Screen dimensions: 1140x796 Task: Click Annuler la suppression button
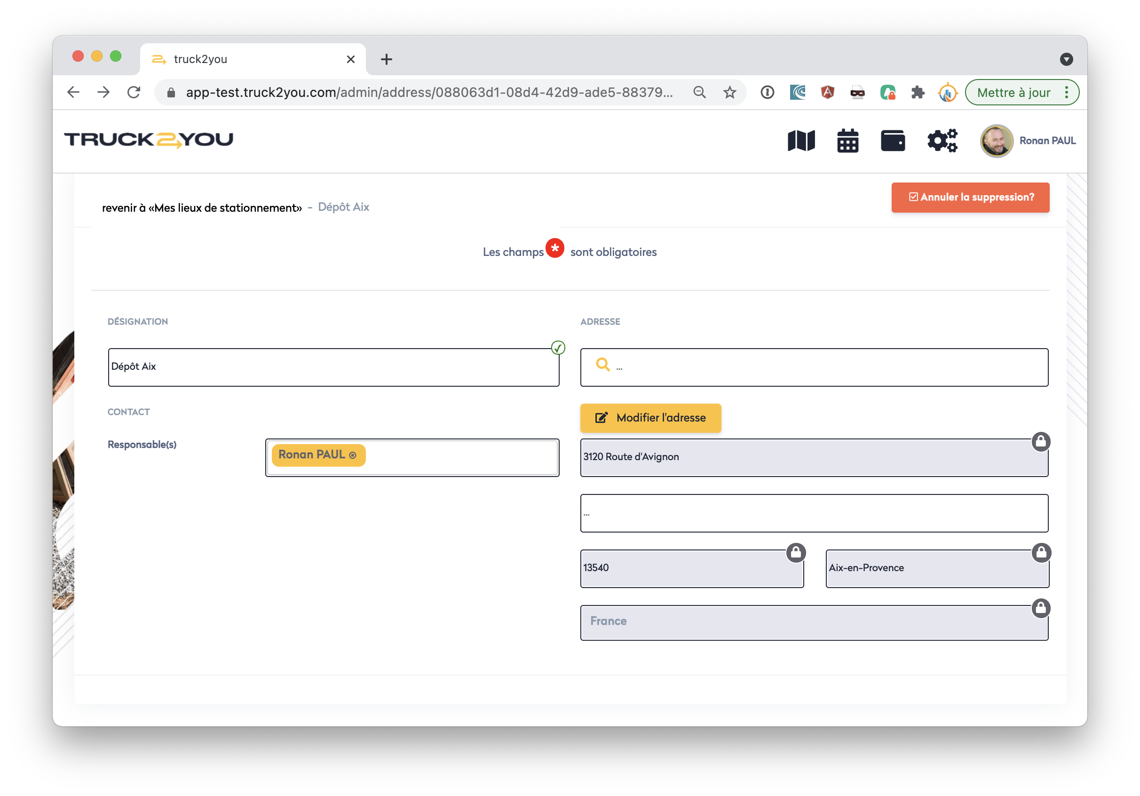pyautogui.click(x=970, y=197)
